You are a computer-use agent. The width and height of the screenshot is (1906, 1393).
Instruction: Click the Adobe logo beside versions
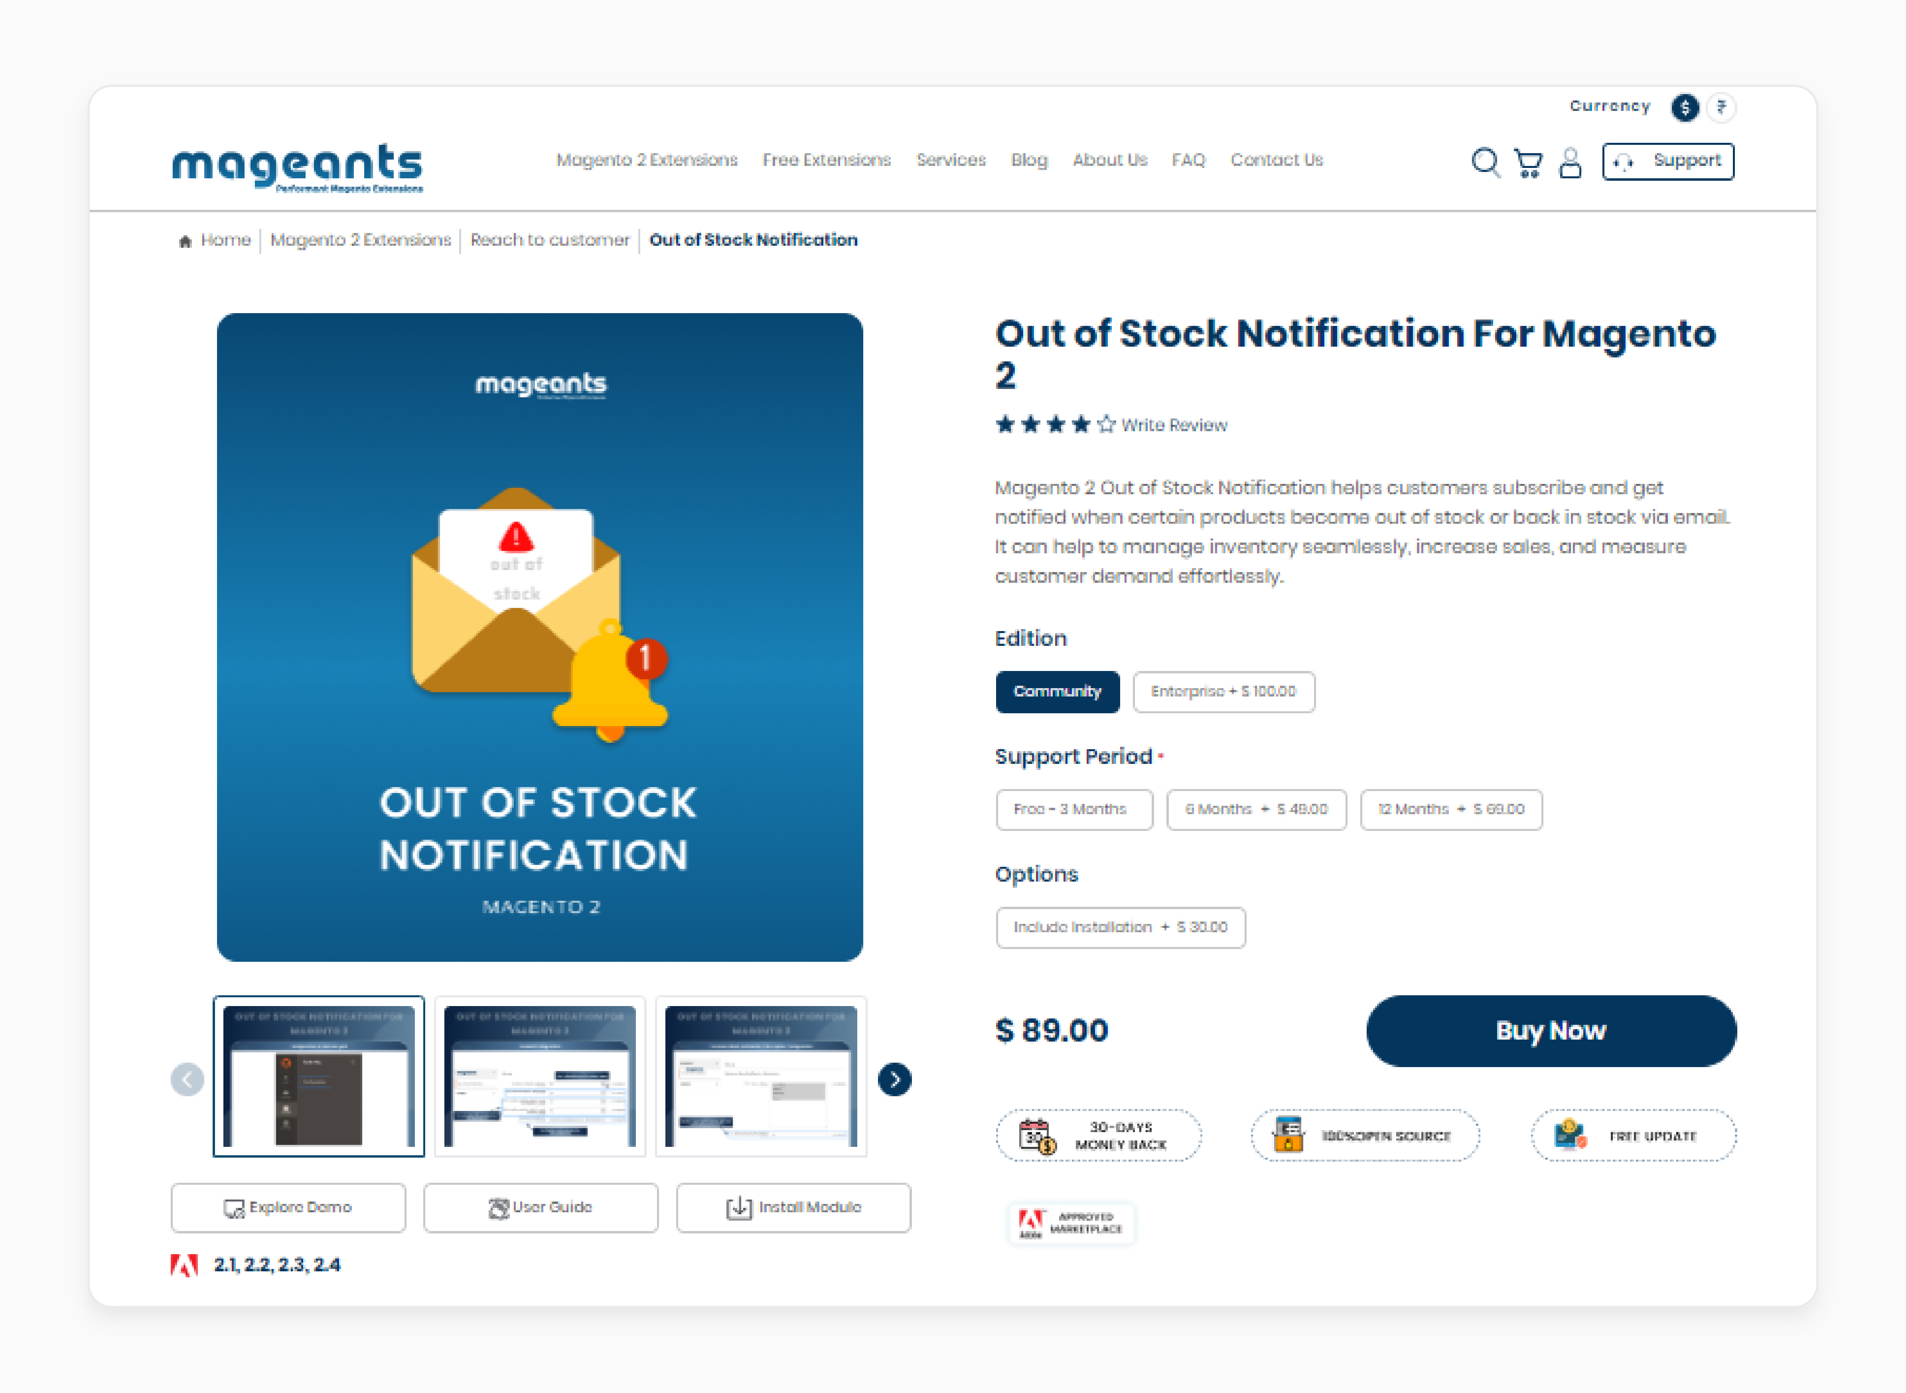(184, 1266)
